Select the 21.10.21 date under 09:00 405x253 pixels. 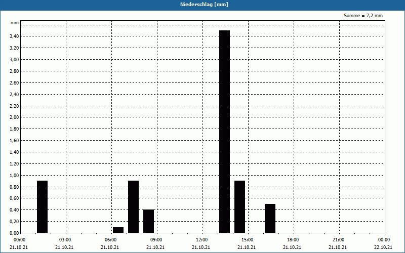[x=155, y=247]
